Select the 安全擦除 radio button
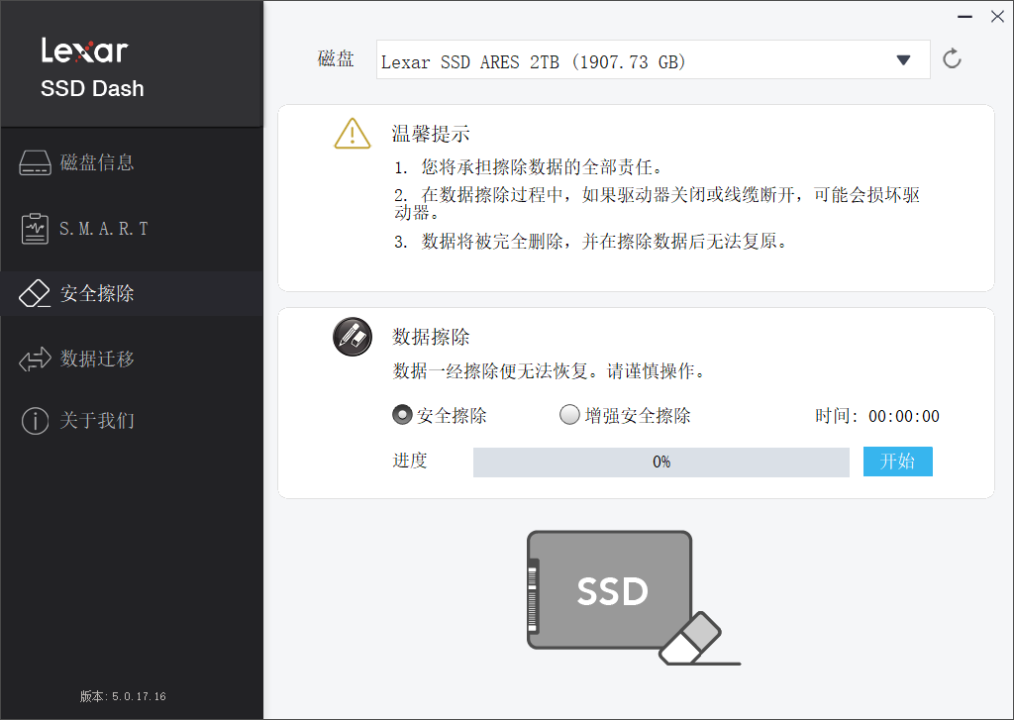 point(403,415)
